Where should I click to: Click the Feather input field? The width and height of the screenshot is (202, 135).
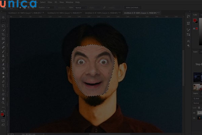(x=49, y=7)
